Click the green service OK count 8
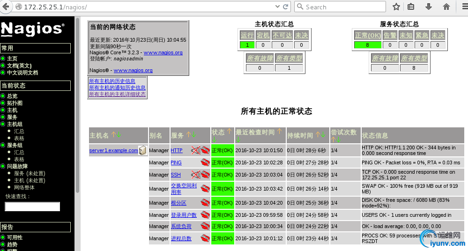Screen dimensions: 468x251 [x=368, y=45]
